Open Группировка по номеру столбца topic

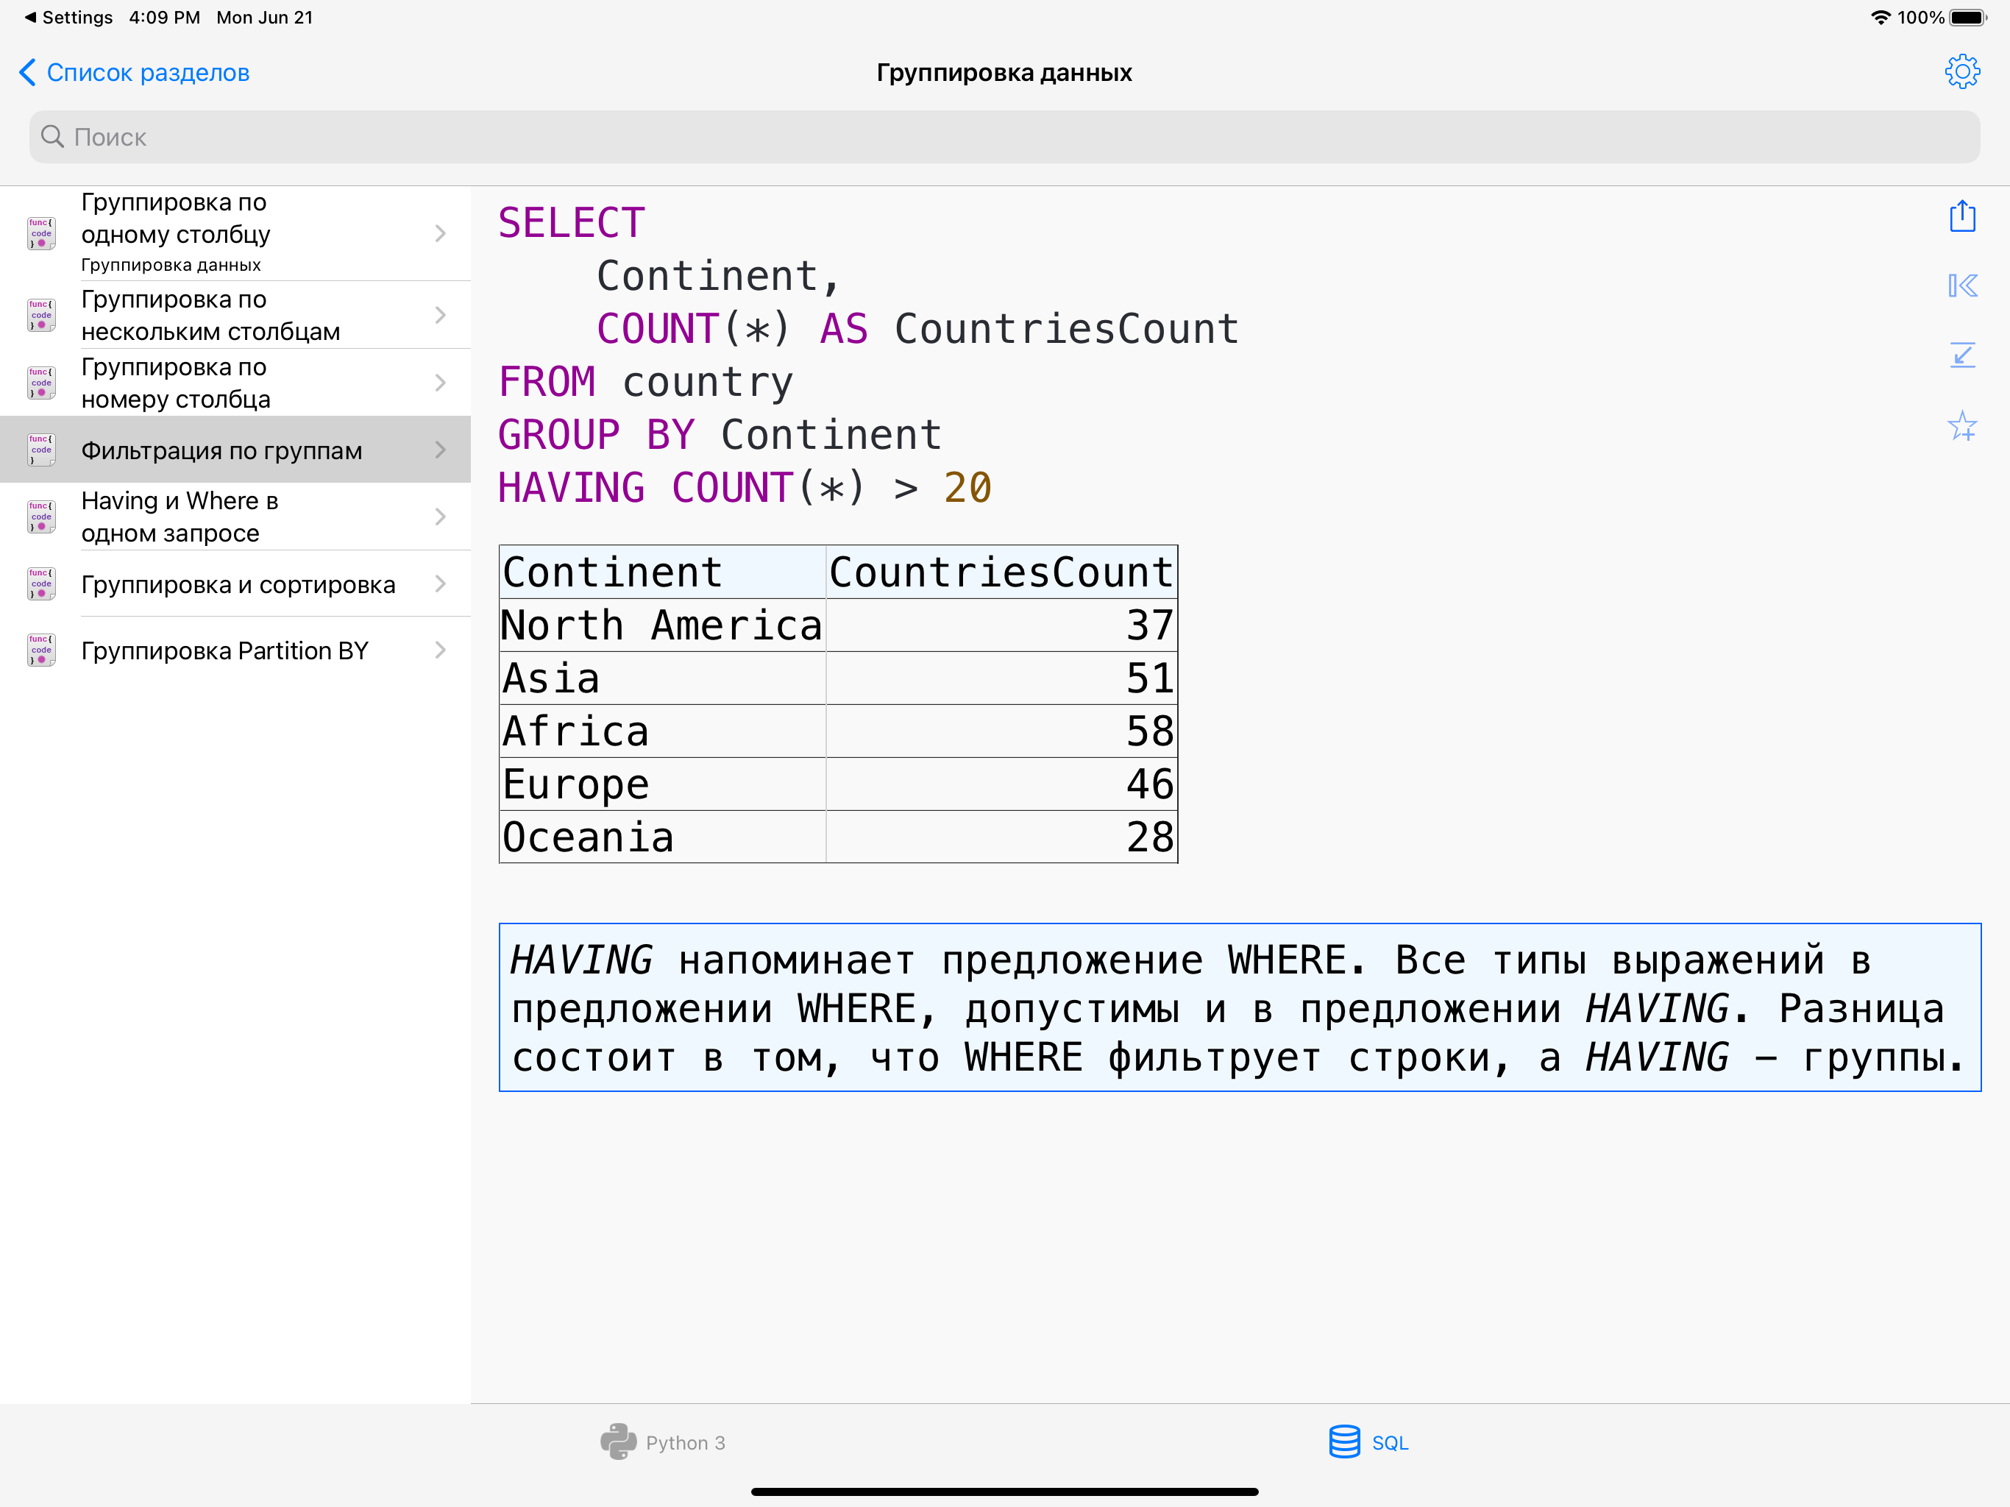click(235, 383)
